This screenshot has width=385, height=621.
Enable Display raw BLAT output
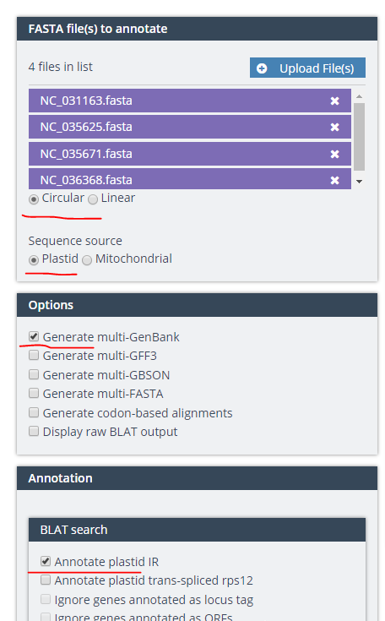(x=34, y=431)
